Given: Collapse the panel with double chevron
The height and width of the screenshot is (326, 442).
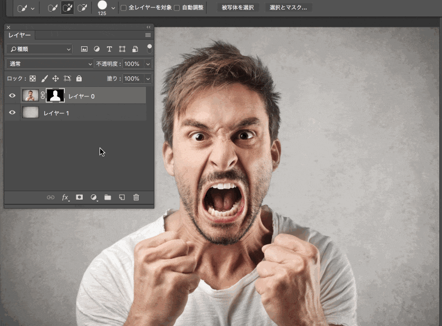Looking at the screenshot, I should 149,27.
